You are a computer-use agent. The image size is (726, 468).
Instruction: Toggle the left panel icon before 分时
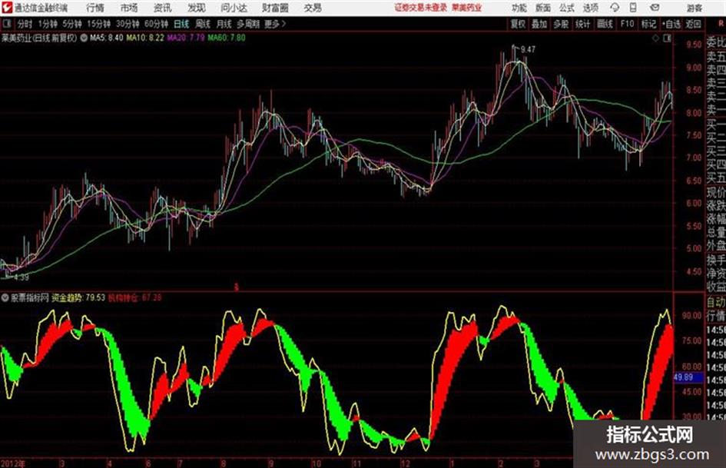coord(6,24)
